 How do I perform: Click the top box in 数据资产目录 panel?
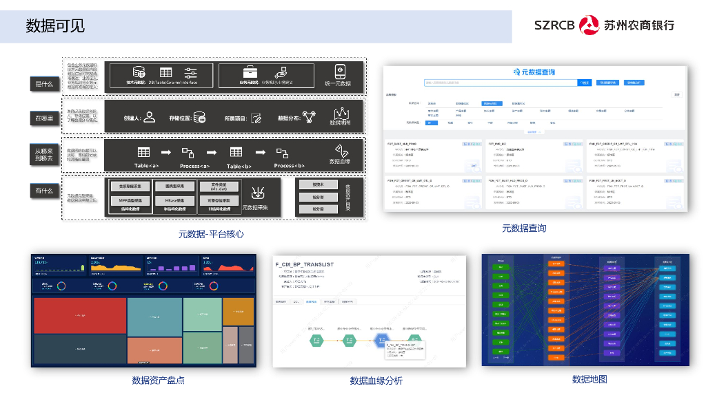319,184
